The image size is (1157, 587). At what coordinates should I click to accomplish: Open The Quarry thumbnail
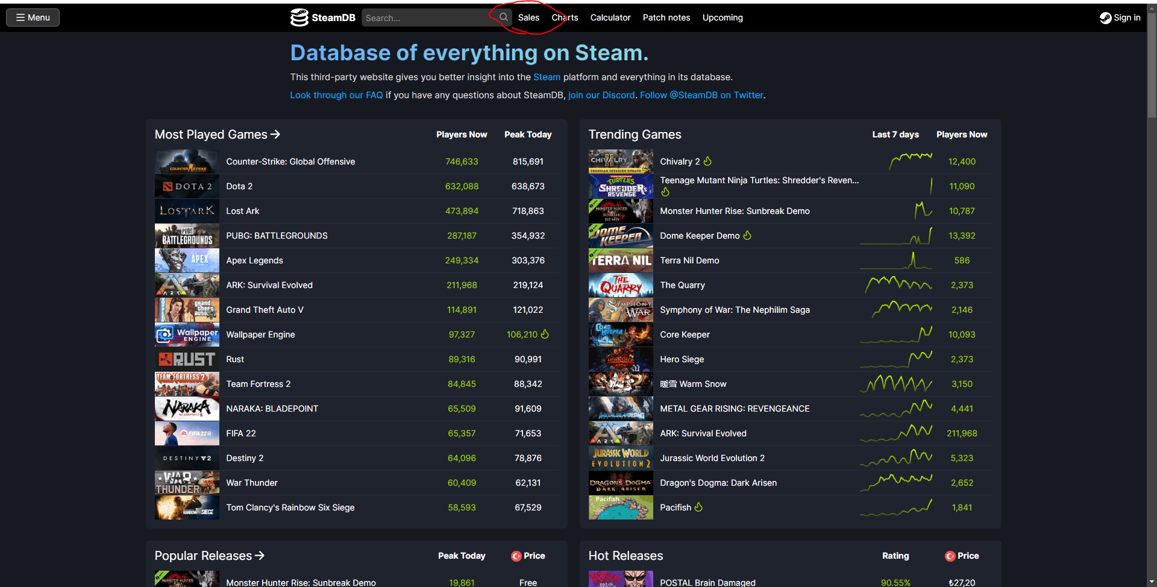pos(621,285)
